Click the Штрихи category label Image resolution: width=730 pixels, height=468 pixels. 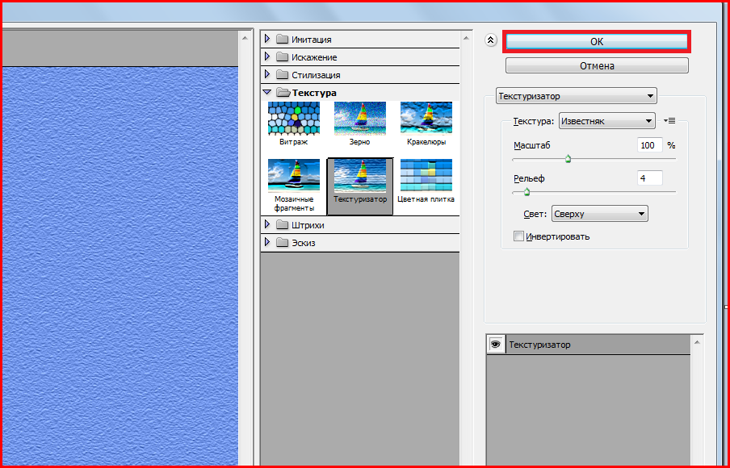coord(308,225)
